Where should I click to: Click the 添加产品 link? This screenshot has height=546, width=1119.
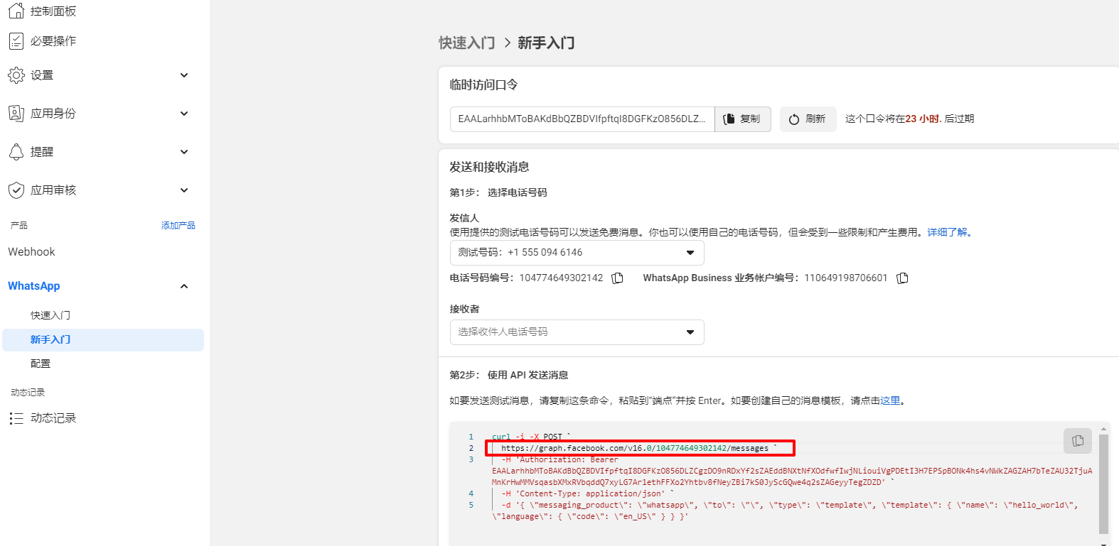click(178, 226)
